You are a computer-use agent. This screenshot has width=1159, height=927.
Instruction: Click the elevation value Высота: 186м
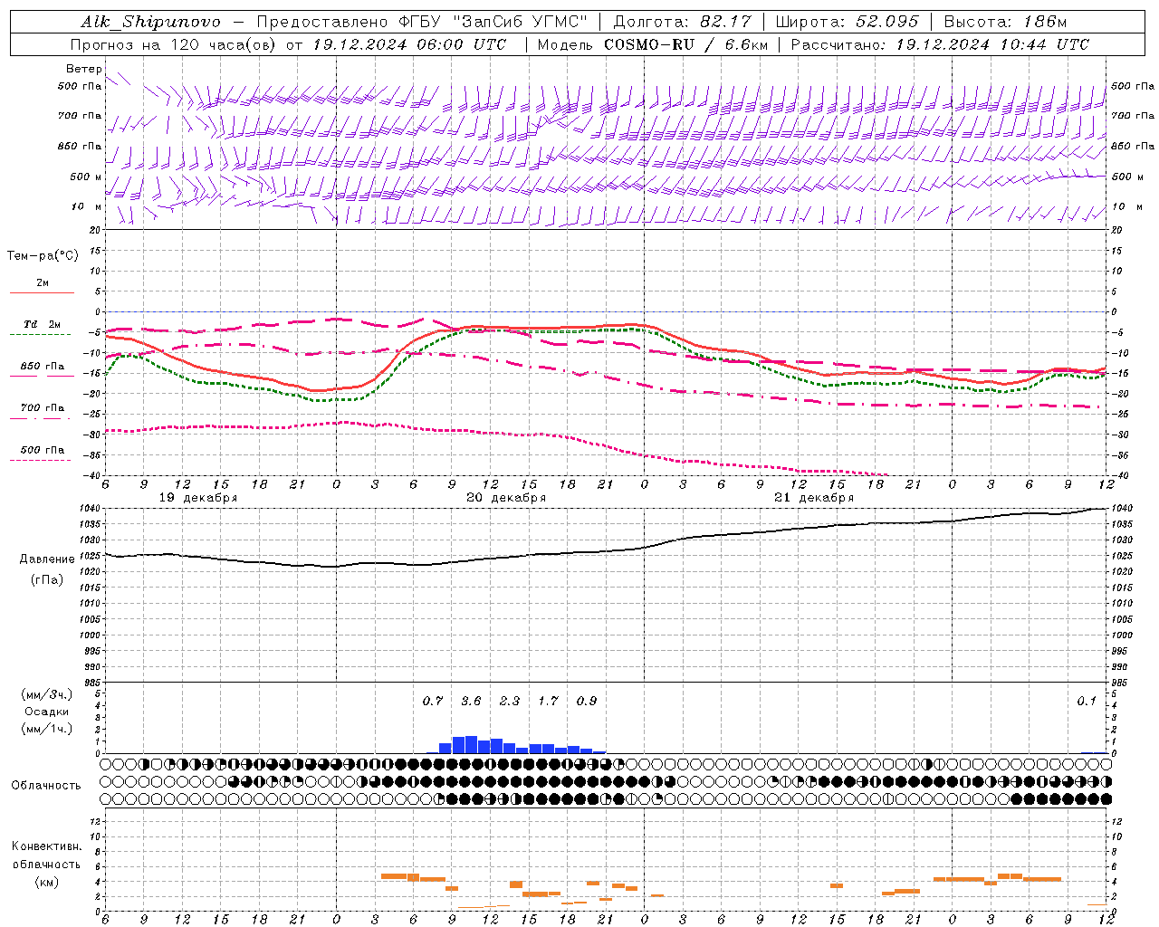[1005, 22]
